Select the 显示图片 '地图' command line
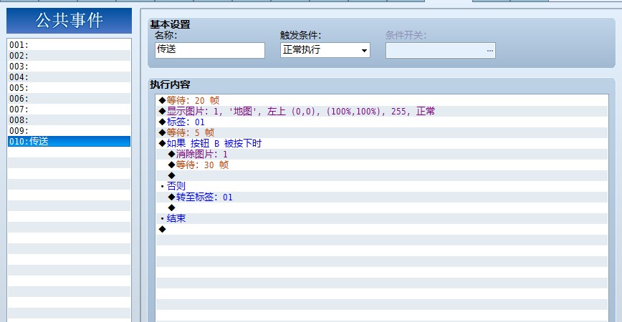Image resolution: width=622 pixels, height=322 pixels. (382, 111)
